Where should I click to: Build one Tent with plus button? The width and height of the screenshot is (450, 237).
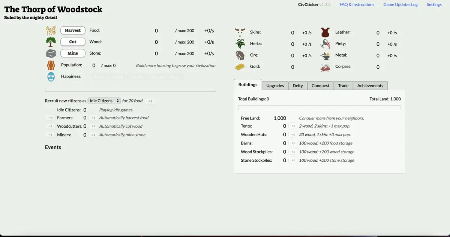[293, 126]
